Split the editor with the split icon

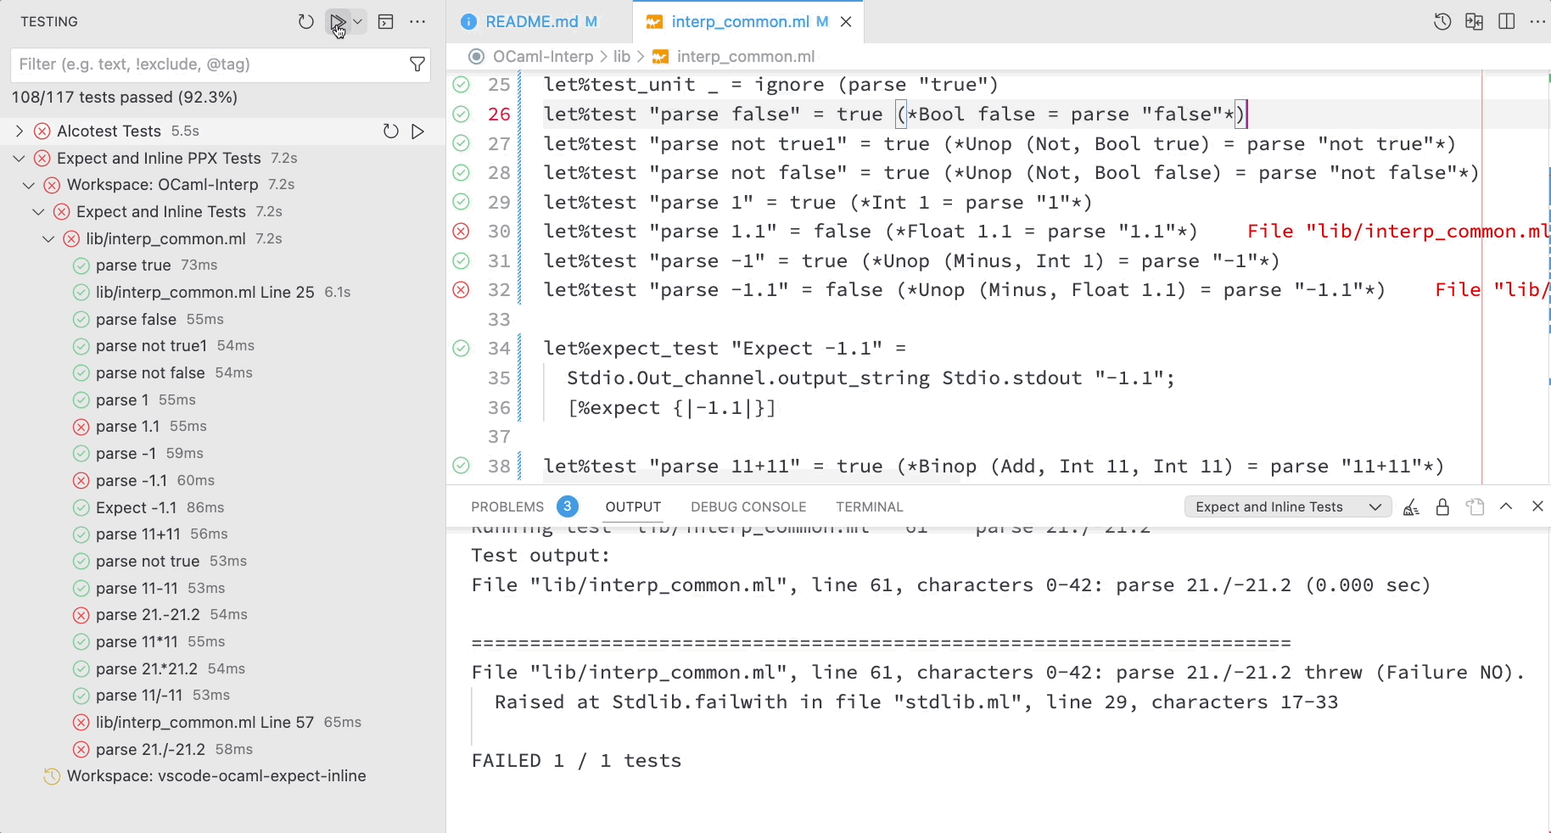click(1507, 22)
